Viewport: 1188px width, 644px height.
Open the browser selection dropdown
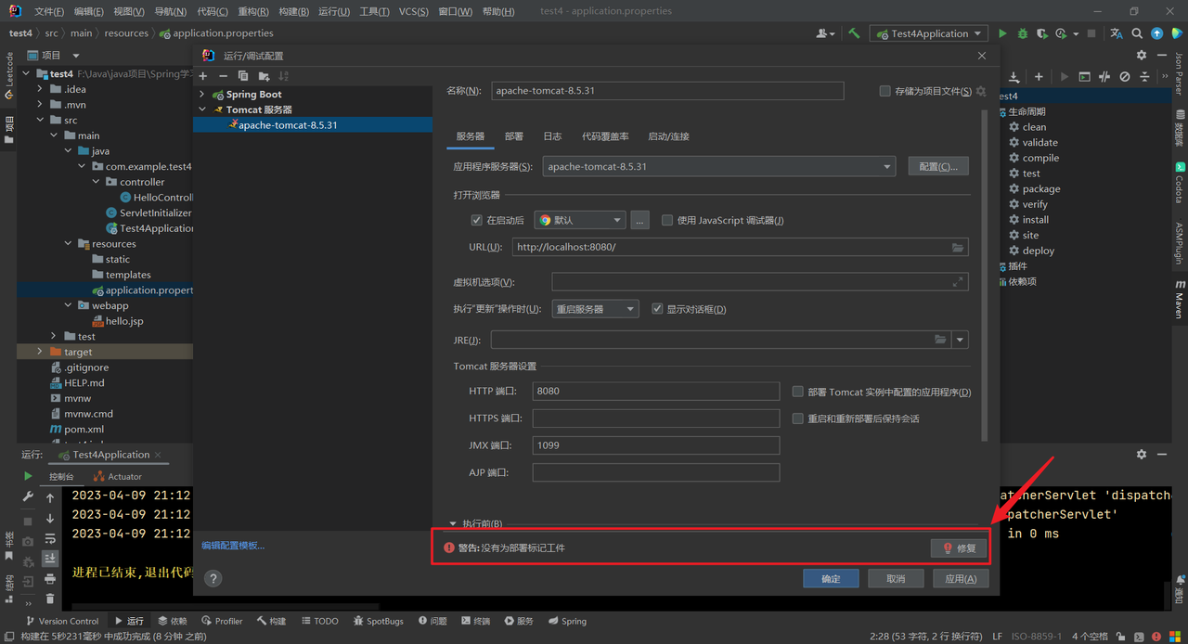click(x=580, y=221)
